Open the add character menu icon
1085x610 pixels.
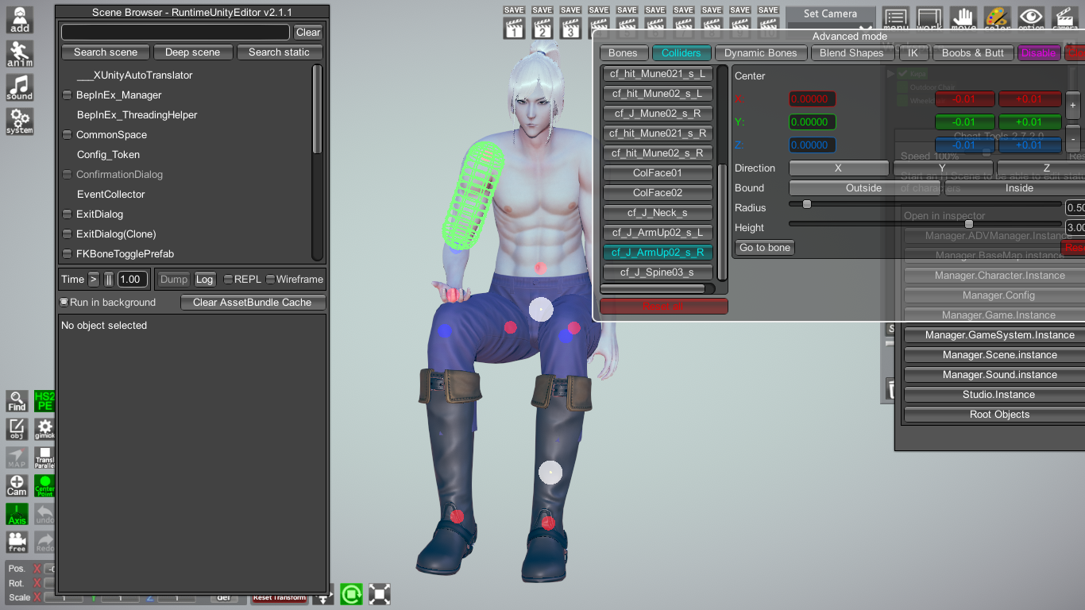20,20
